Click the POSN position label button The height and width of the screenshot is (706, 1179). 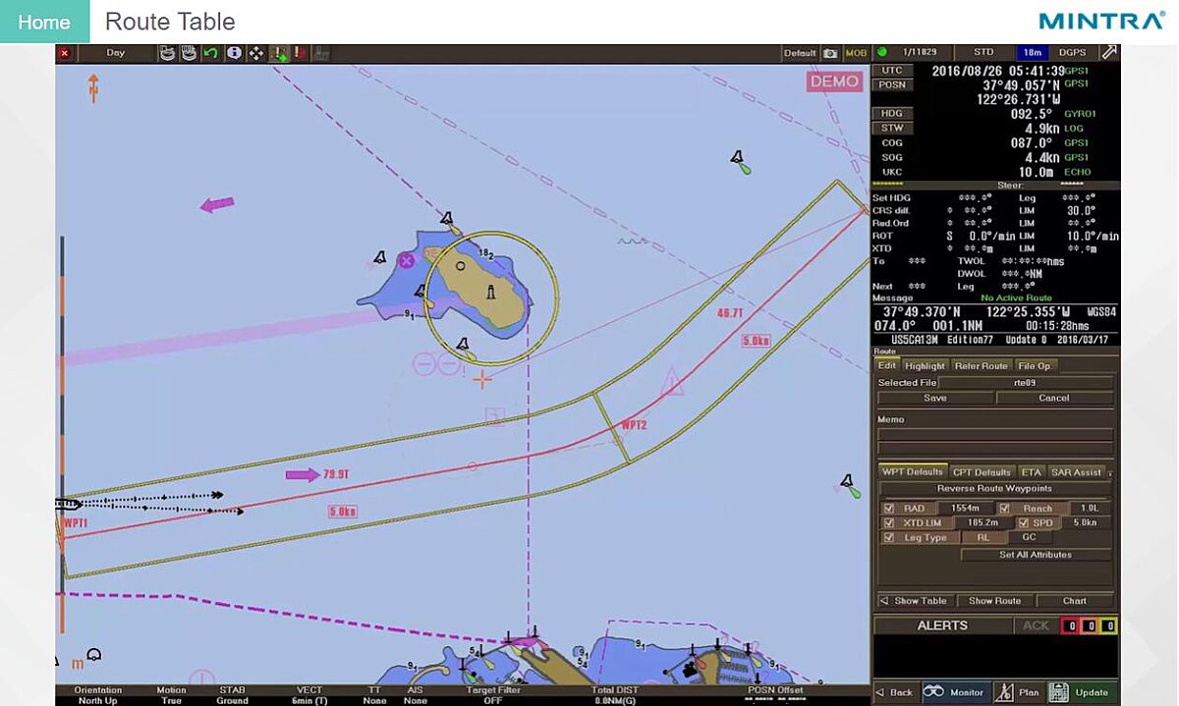(892, 85)
